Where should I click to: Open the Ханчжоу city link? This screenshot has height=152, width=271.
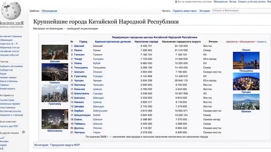pos(80,85)
